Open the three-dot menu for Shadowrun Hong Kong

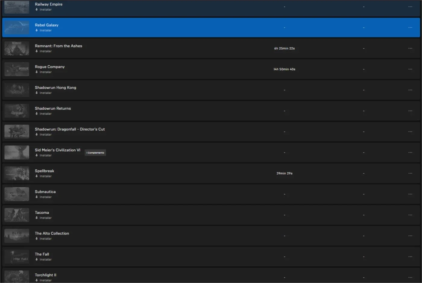[x=410, y=90]
